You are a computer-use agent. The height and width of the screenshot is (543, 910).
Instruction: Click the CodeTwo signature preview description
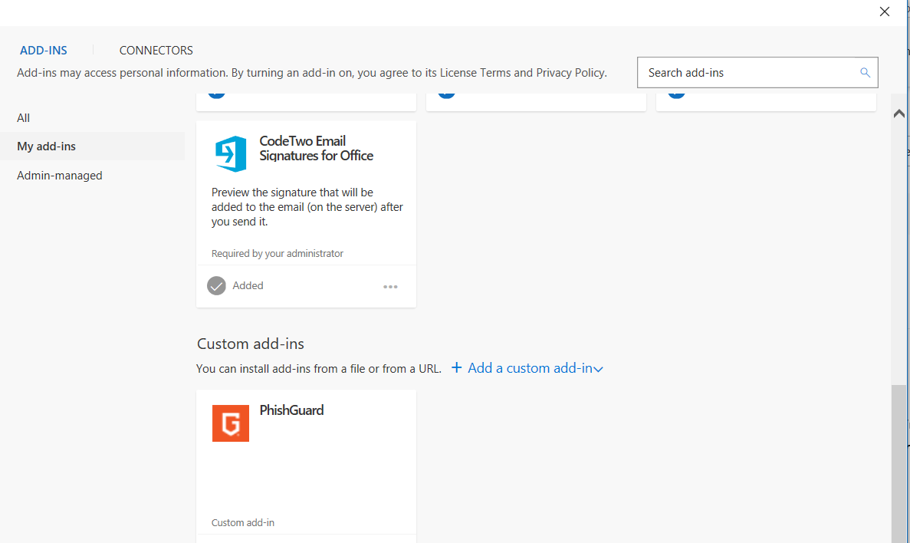click(307, 207)
